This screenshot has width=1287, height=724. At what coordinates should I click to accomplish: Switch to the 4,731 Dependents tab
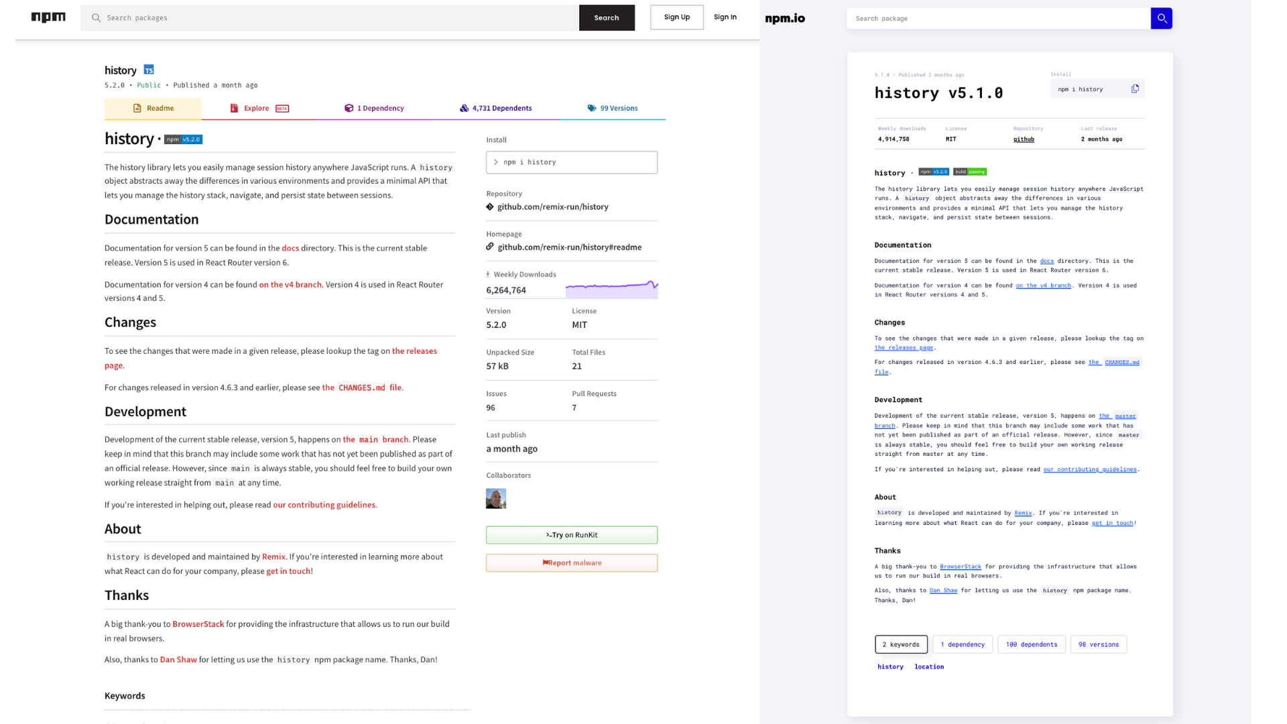pyautogui.click(x=495, y=108)
